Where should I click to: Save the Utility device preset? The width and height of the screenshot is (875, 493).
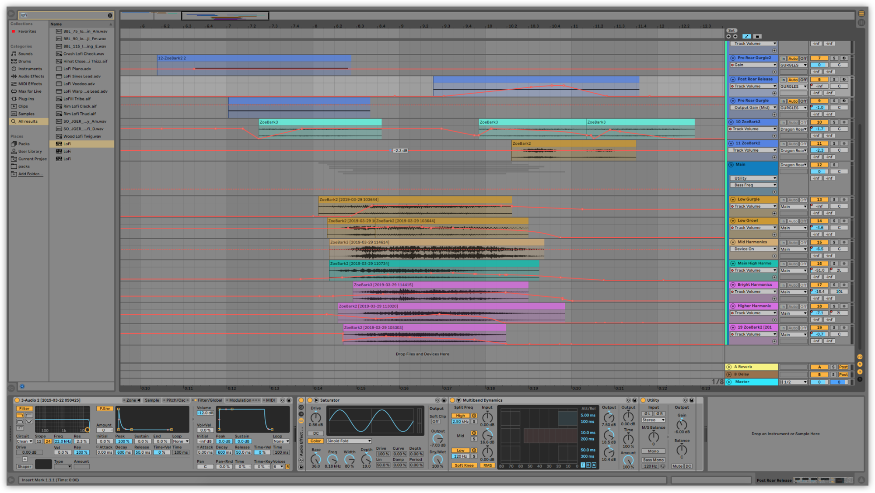pyautogui.click(x=692, y=400)
